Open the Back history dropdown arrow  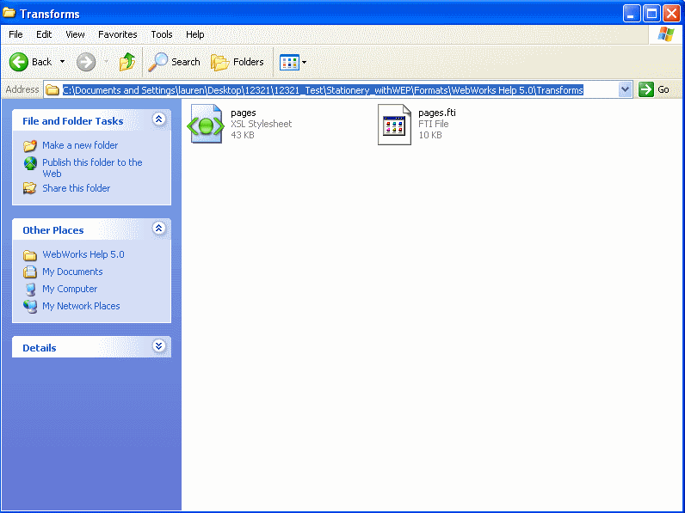[x=62, y=62]
